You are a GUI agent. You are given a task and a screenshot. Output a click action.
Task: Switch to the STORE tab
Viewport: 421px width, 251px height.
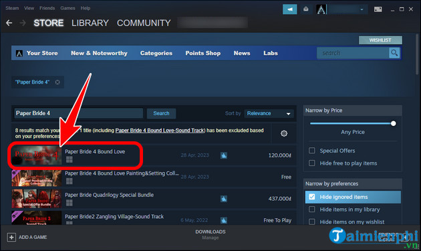(x=49, y=23)
